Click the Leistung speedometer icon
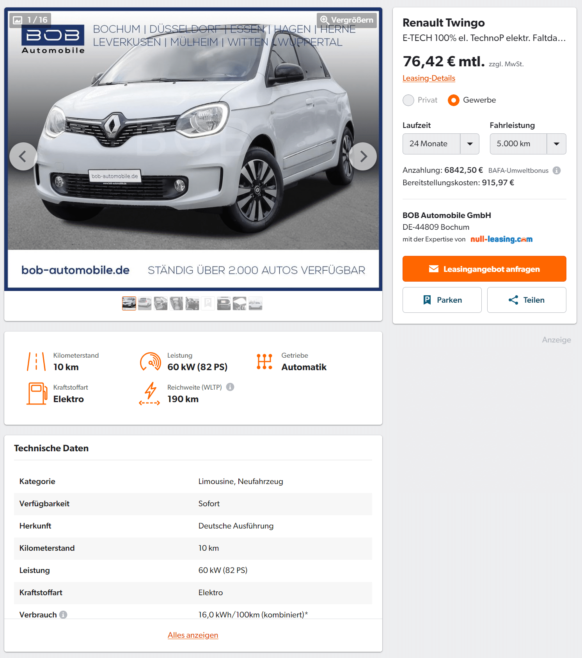Viewport: 582px width, 658px height. pyautogui.click(x=150, y=361)
